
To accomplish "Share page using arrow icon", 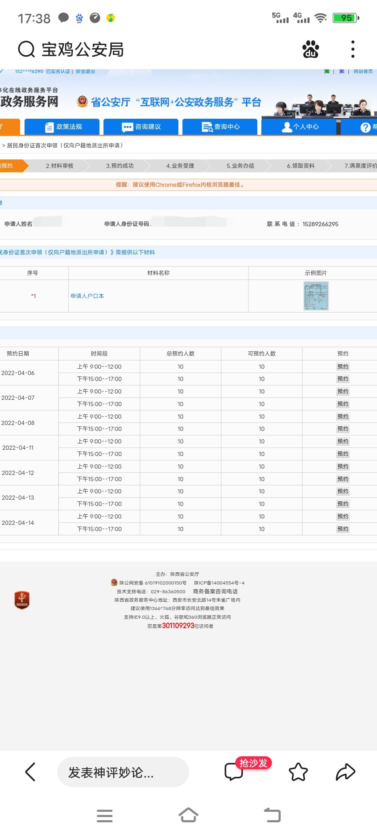I will (x=345, y=772).
